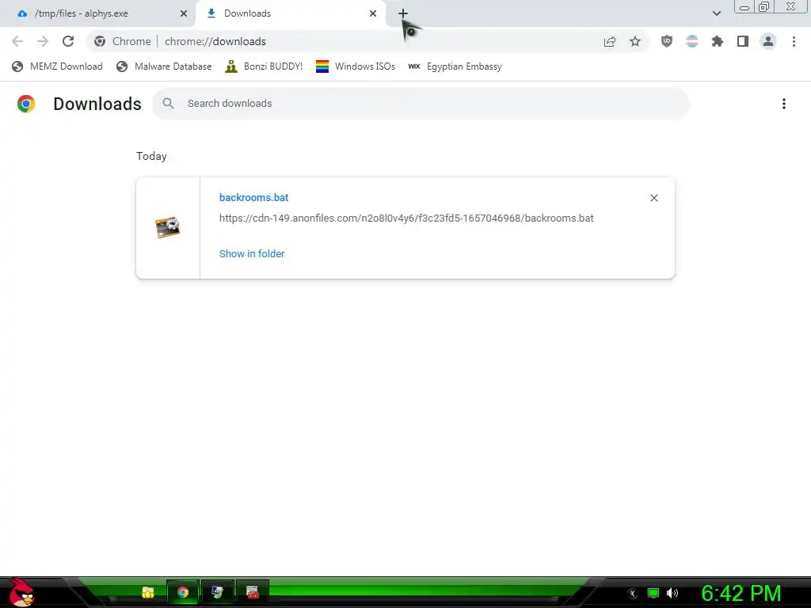The height and width of the screenshot is (608, 811).
Task: Click the taskbar icon next to Chrome
Action: [217, 592]
